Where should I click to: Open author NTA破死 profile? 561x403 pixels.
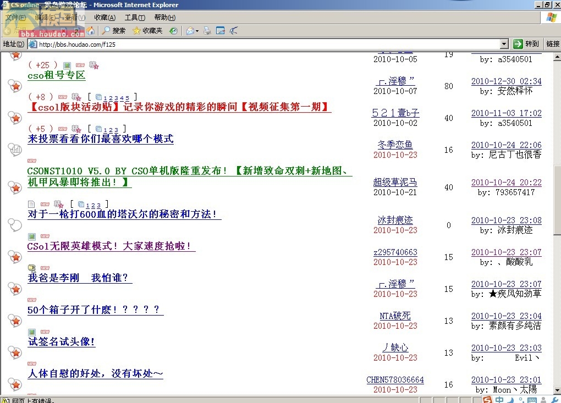395,316
